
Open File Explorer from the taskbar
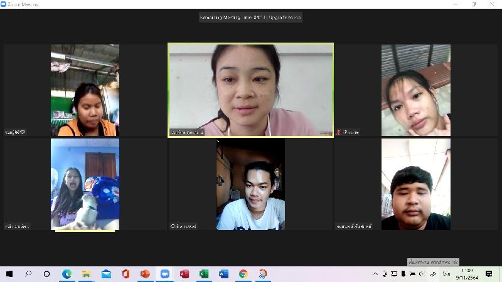click(x=86, y=274)
